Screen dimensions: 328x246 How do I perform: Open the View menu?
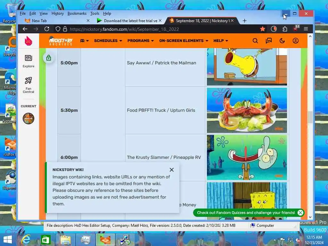(44, 13)
